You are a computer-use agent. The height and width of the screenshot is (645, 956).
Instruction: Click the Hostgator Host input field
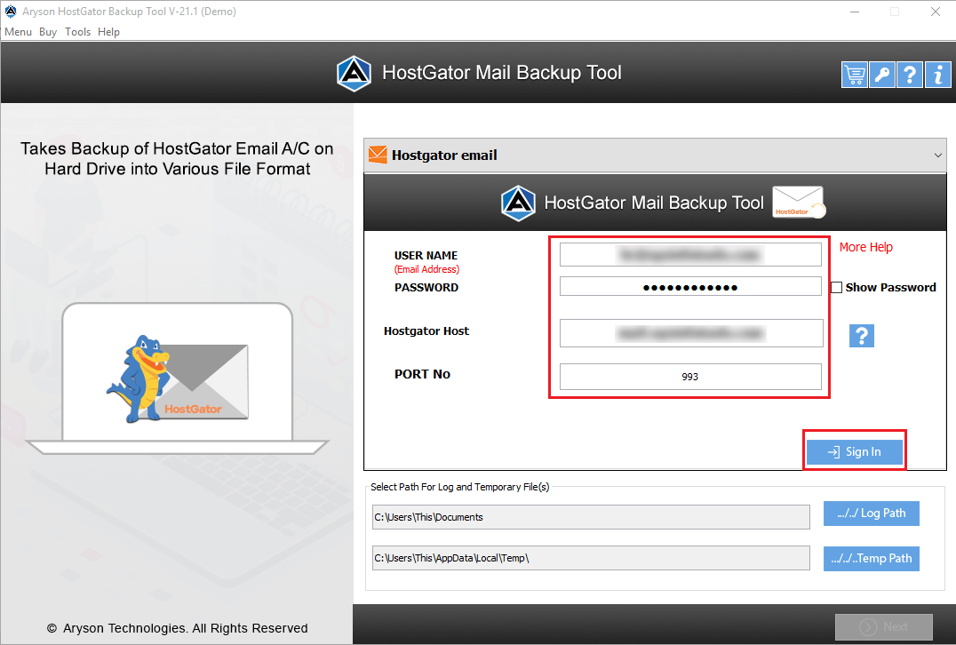coord(691,333)
